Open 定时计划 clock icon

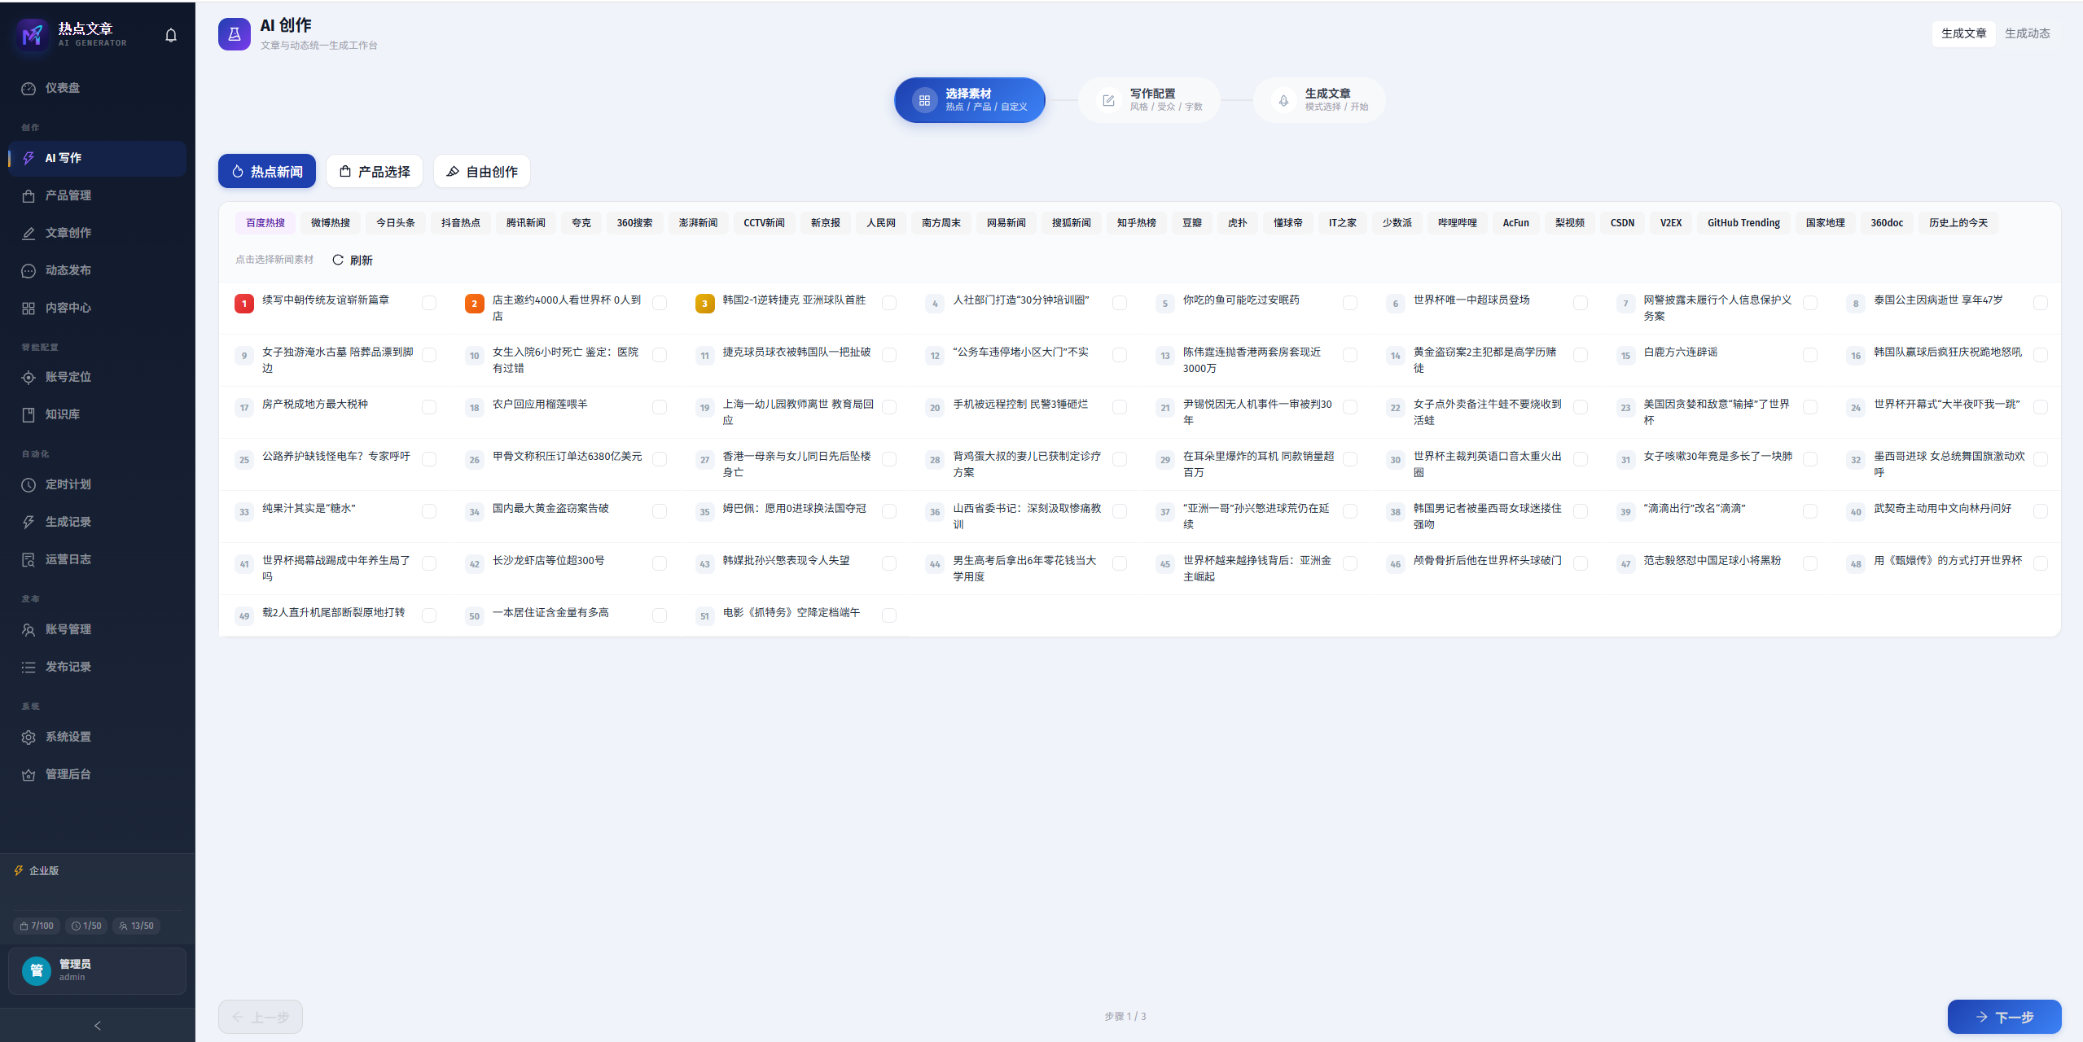[x=29, y=484]
